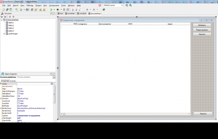Toggle the AutoScroll False checkbox
Viewport: 218px width, 139px height.
[x=18, y=101]
